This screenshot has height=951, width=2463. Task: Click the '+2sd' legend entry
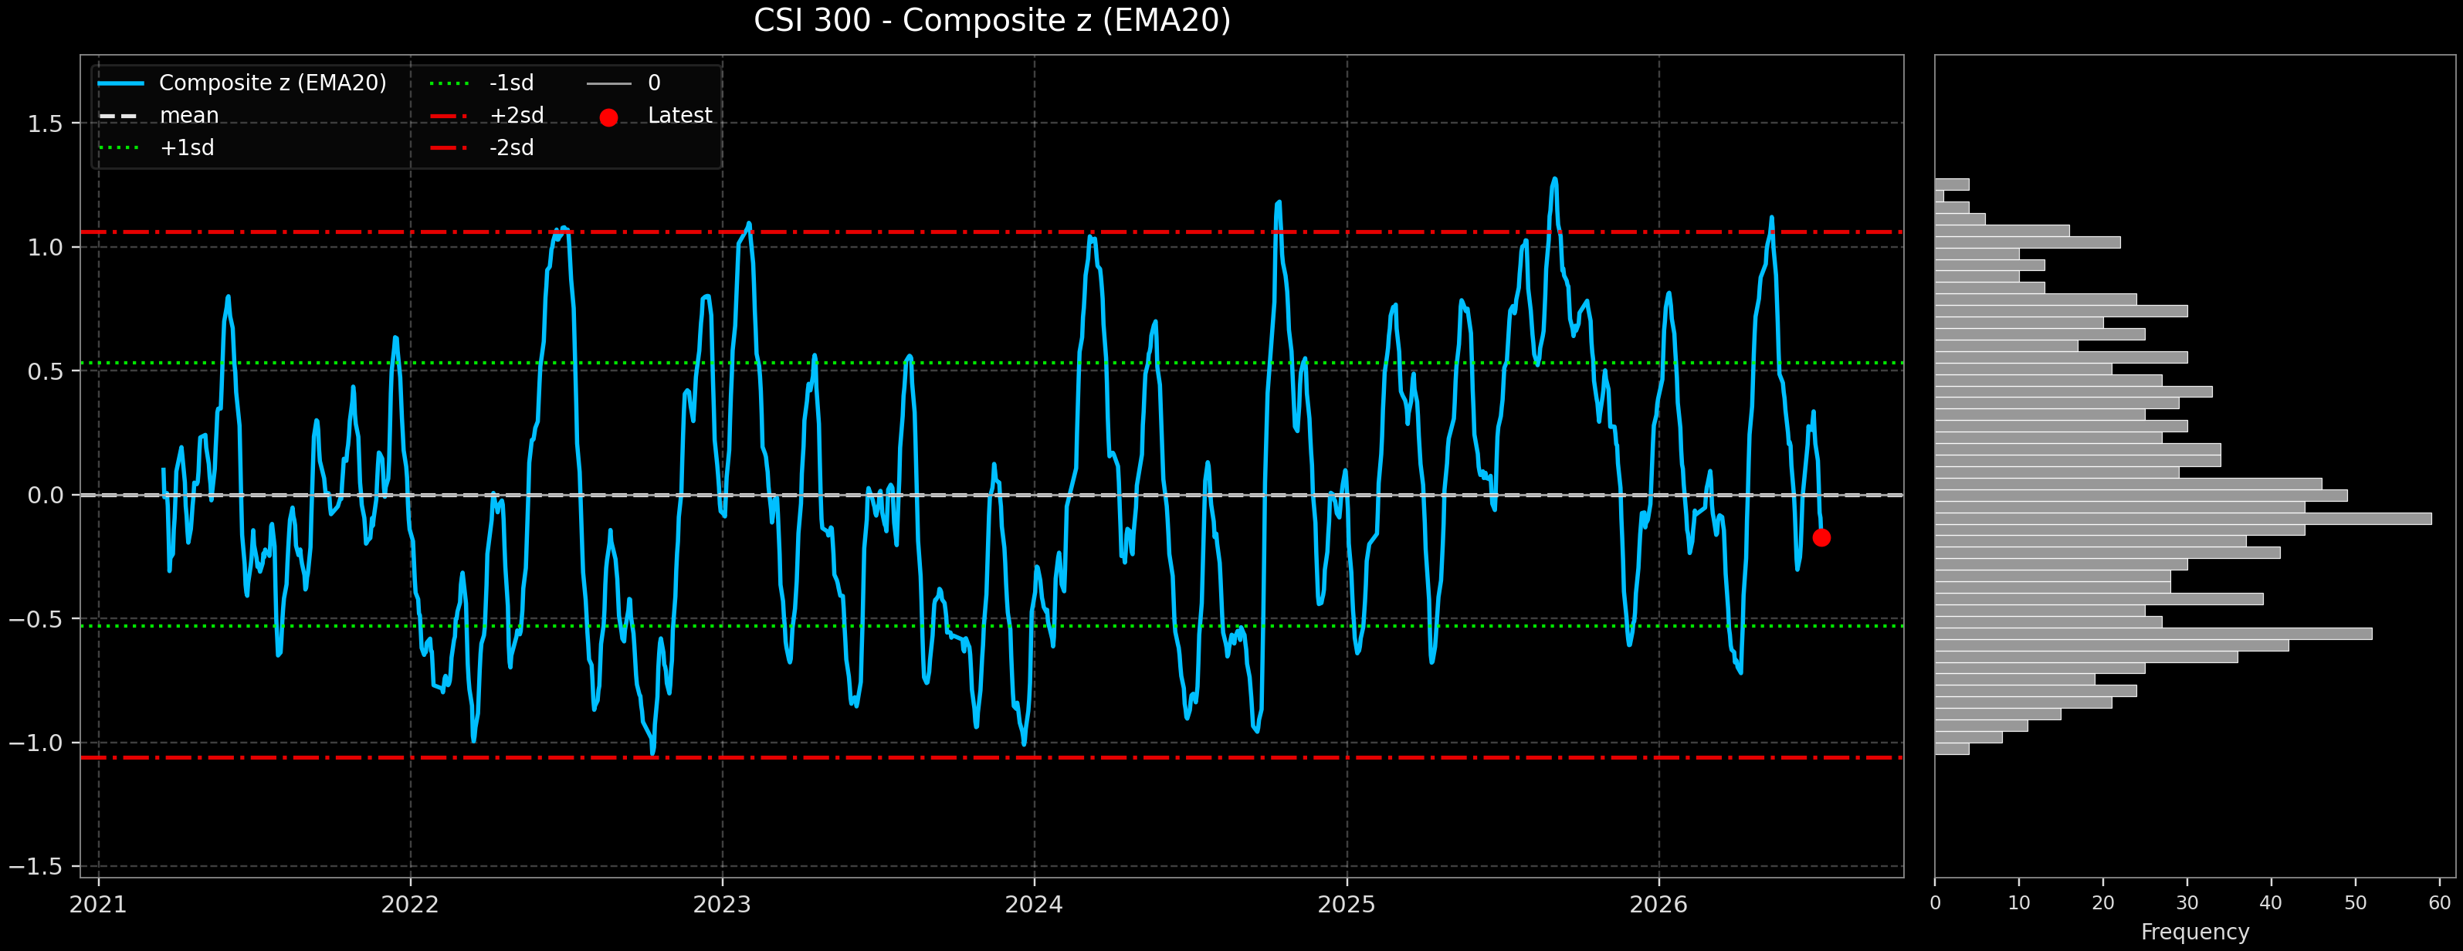(486, 116)
